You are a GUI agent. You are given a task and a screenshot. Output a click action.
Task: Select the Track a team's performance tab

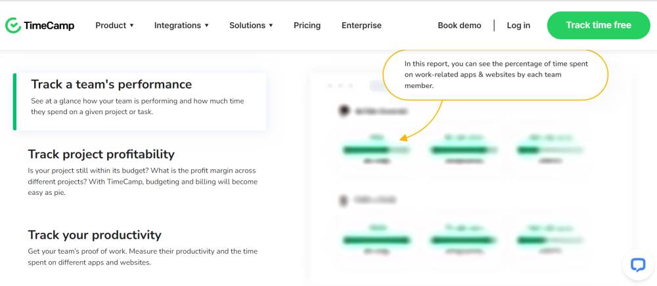139,102
